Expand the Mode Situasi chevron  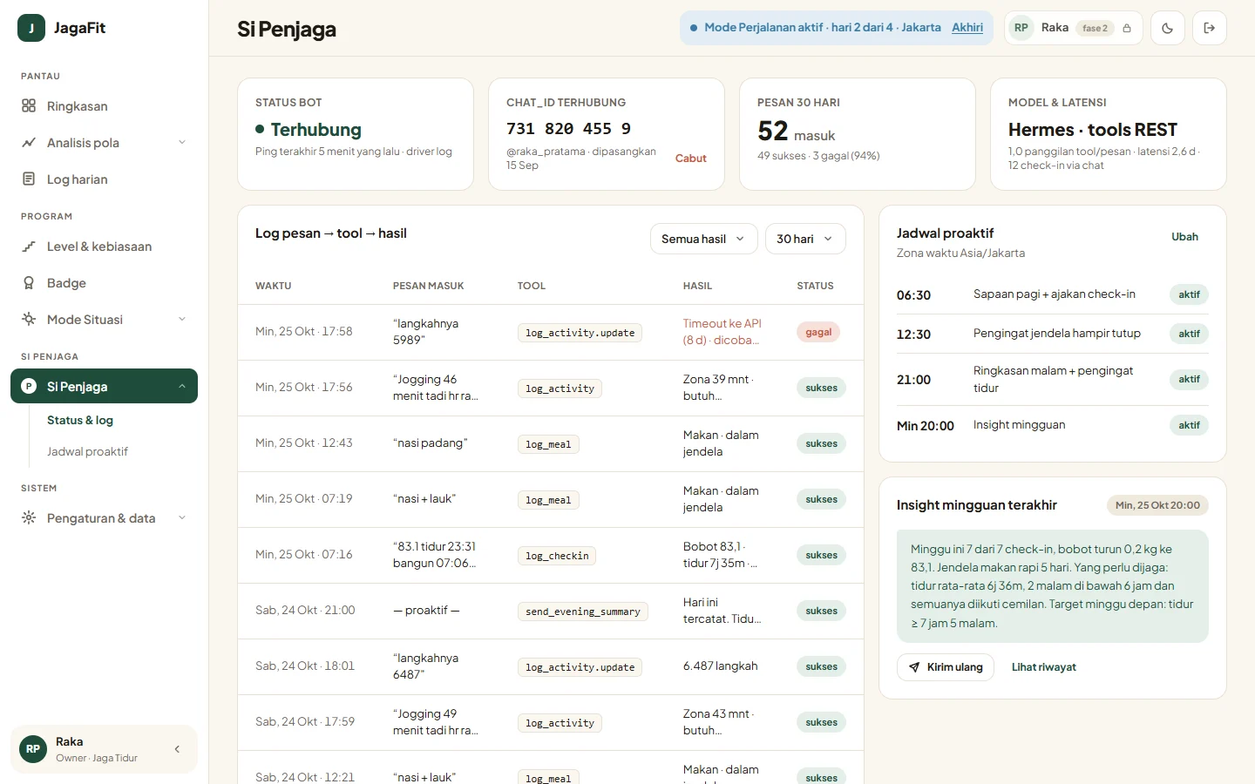[182, 320]
